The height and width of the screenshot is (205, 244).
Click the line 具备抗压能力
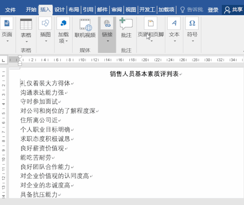click(x=39, y=195)
